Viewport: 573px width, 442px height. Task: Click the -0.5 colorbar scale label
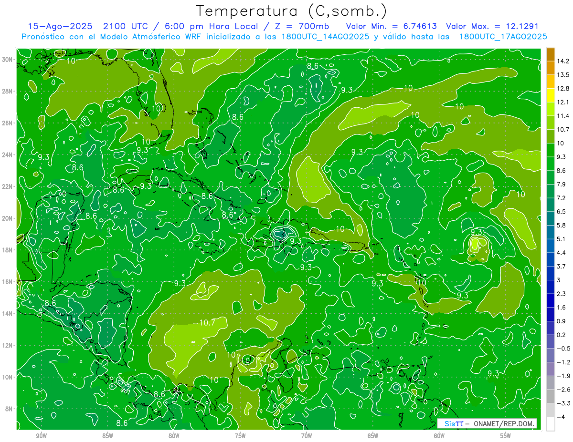click(x=563, y=349)
